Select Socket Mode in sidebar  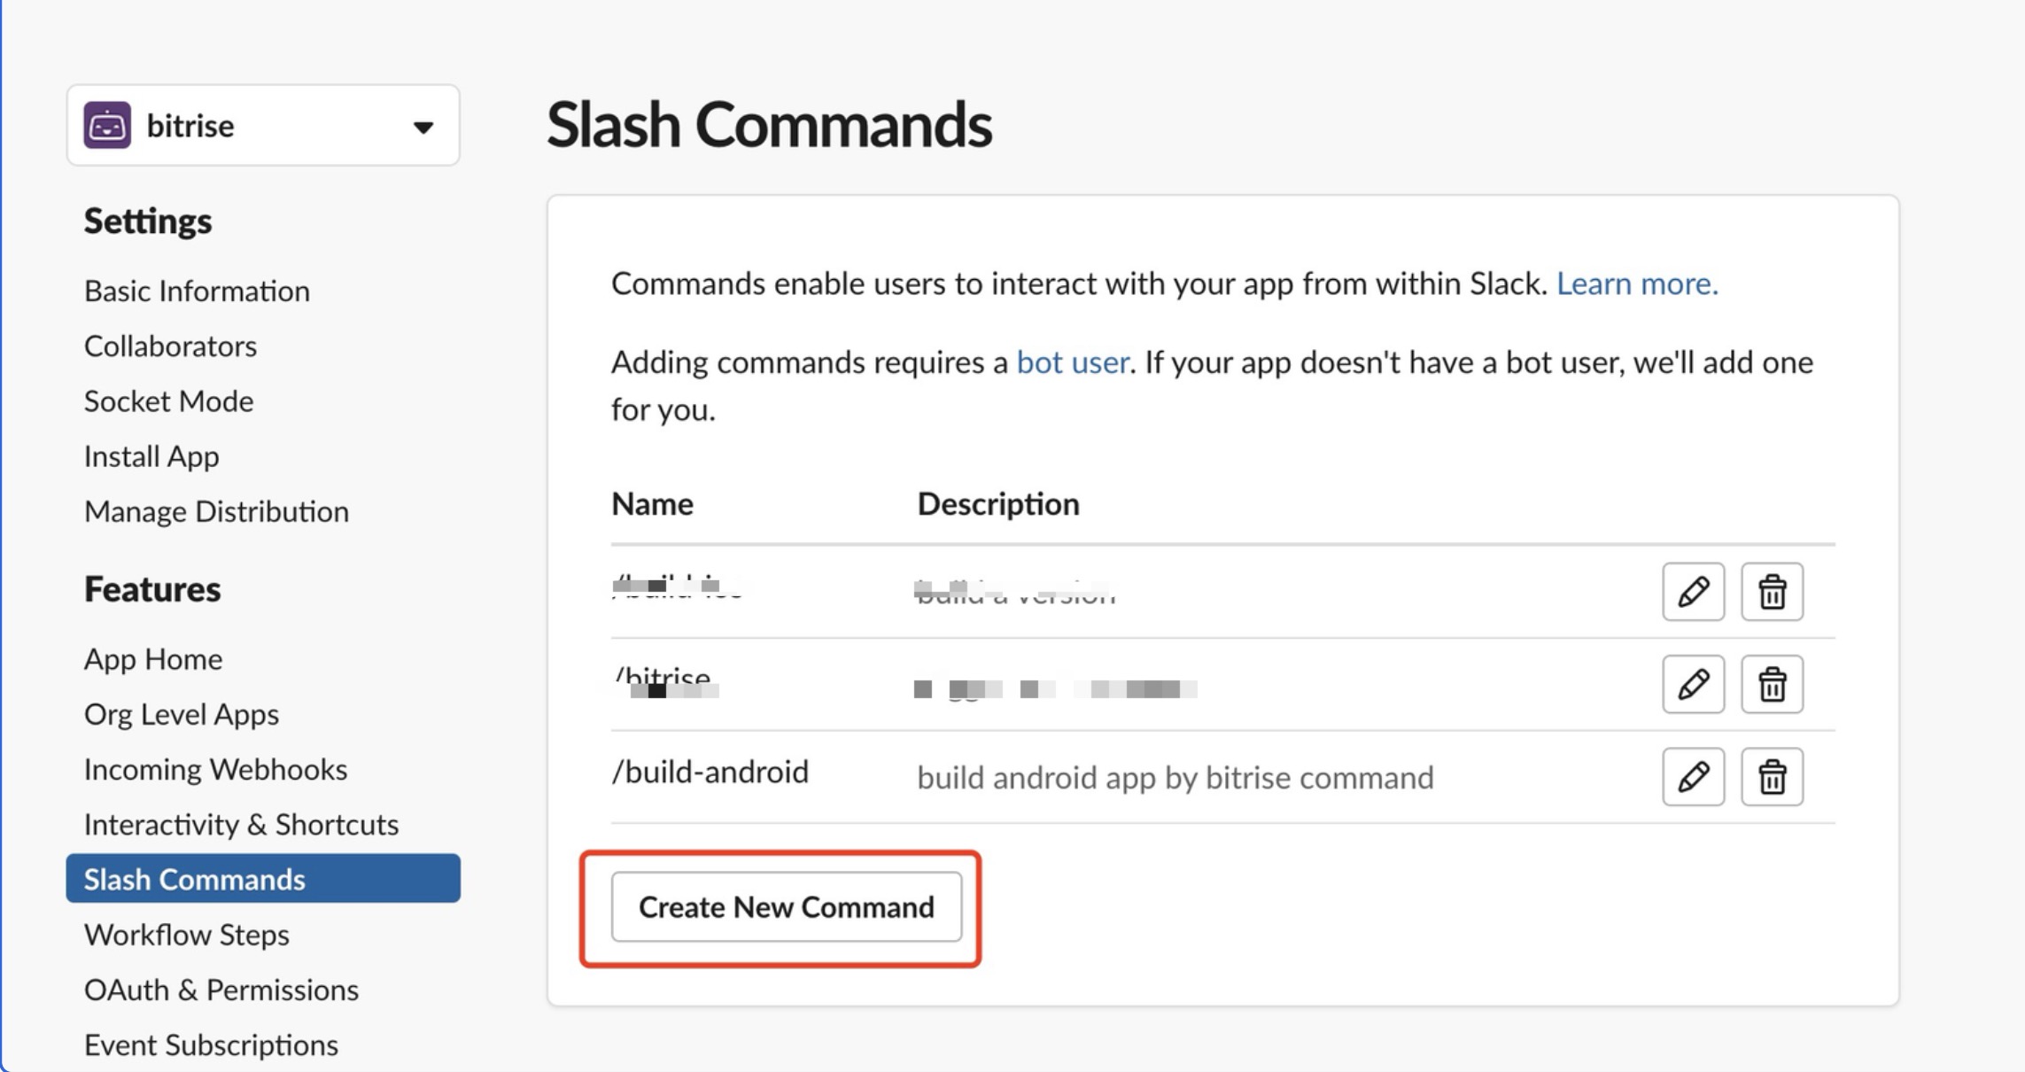[x=168, y=401]
